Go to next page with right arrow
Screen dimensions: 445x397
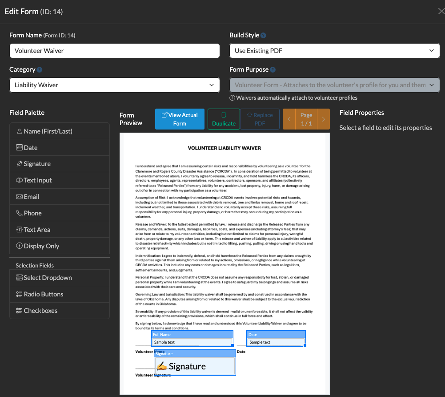tap(323, 119)
